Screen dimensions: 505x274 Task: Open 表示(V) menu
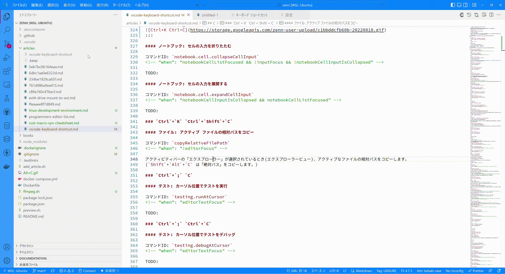pyautogui.click(x=69, y=5)
